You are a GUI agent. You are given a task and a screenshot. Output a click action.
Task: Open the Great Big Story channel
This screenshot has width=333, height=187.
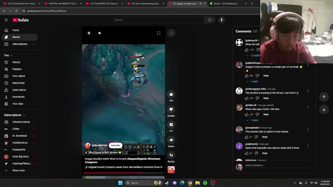click(20, 157)
